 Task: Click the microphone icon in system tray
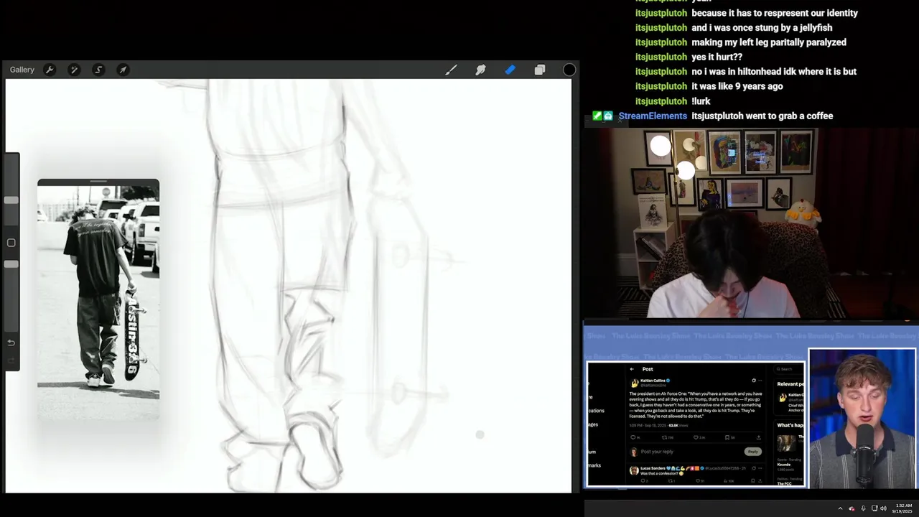point(863,508)
